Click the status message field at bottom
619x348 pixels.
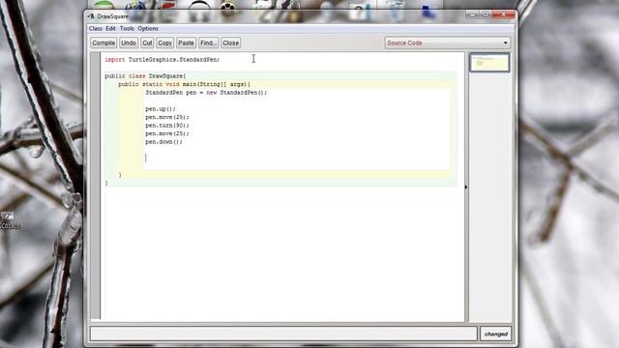(x=283, y=333)
